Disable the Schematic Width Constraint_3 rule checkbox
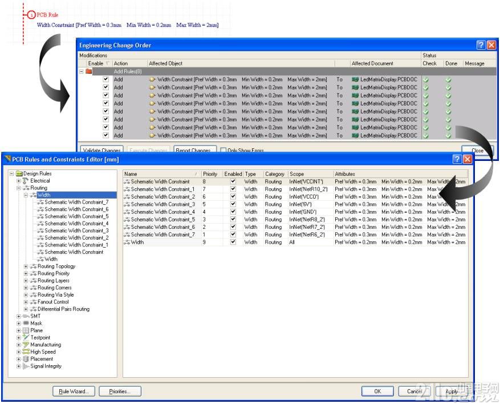 233,204
